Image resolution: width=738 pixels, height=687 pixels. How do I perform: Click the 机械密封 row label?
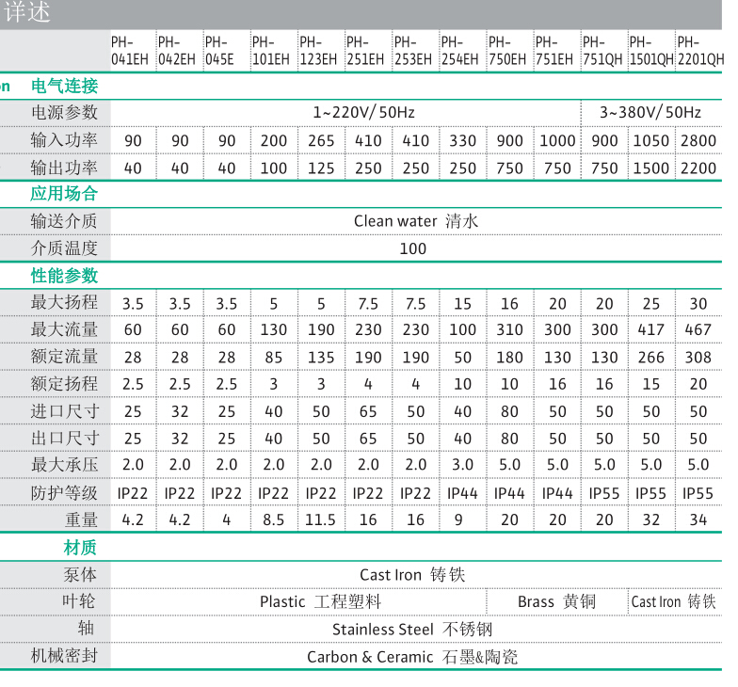(x=64, y=655)
